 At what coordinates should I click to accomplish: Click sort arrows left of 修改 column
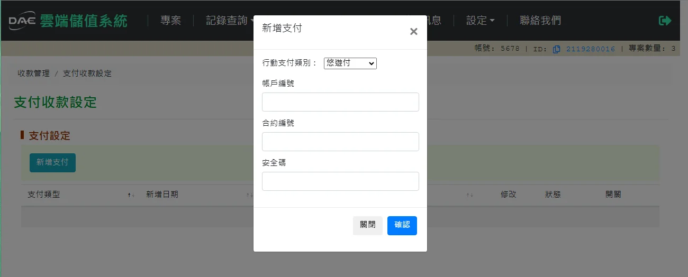(469, 195)
